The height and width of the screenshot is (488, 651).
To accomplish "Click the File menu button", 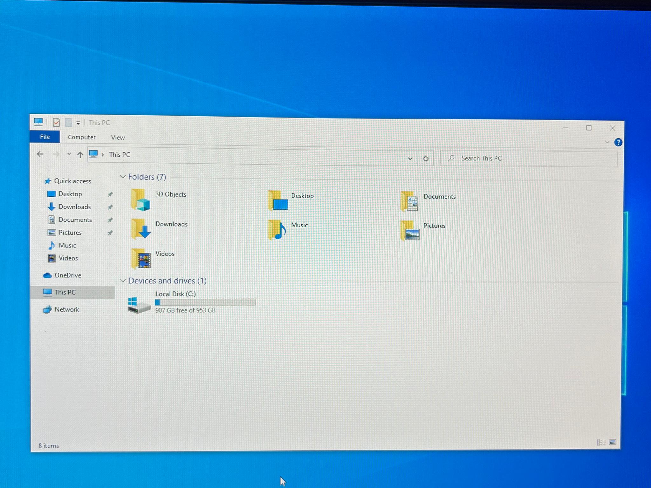I will point(45,137).
